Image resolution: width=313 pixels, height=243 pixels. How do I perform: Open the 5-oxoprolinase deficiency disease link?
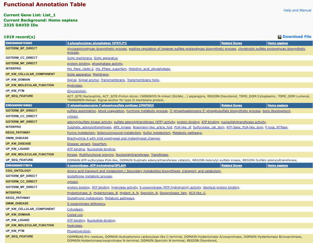[x=86, y=204]
